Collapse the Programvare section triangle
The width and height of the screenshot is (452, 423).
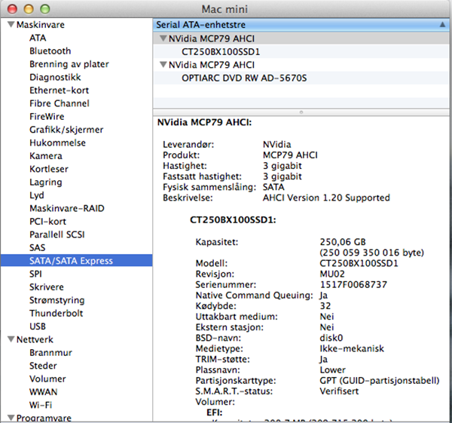click(x=11, y=418)
